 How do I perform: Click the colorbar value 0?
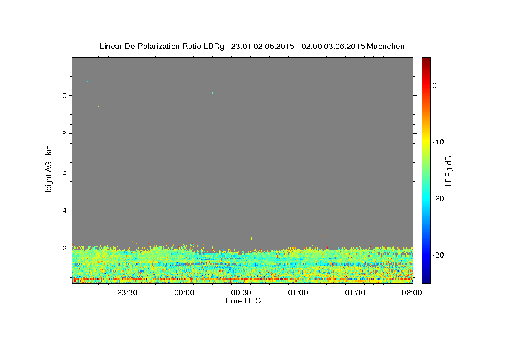click(x=435, y=85)
